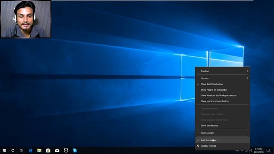Open Taskbar settings from the menu
This screenshot has width=274, height=154.
(223, 146)
